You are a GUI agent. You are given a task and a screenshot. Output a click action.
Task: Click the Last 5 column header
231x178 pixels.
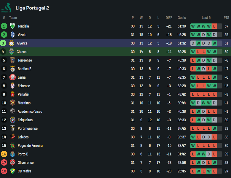click(206, 18)
